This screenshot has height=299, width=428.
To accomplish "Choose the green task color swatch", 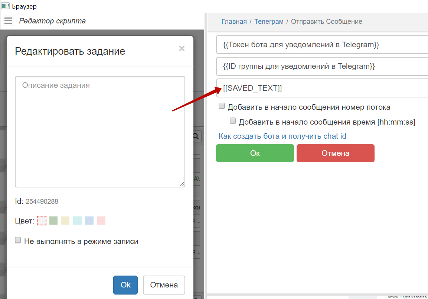I will [53, 221].
